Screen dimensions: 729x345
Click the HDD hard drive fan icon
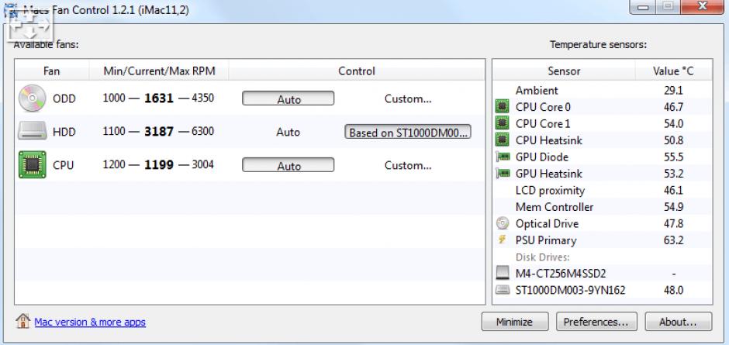click(32, 132)
